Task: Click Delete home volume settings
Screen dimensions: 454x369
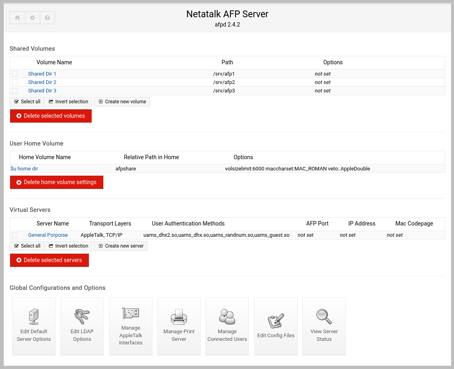Action: click(x=56, y=182)
